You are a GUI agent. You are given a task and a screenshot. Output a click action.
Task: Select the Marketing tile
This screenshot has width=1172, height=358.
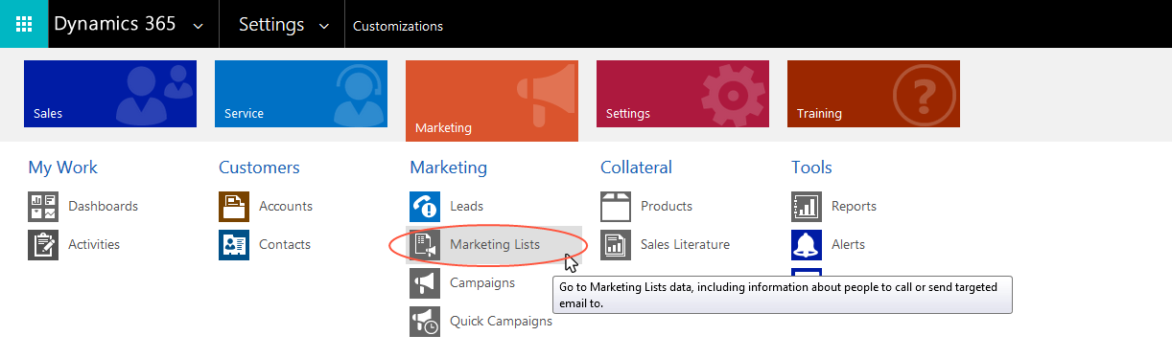point(492,101)
